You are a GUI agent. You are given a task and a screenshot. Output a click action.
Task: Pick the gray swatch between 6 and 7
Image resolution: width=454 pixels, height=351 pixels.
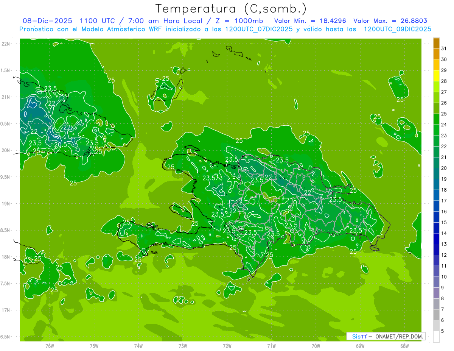(x=436, y=315)
